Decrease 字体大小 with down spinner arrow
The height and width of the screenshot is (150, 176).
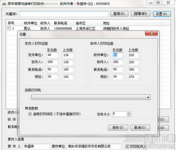coord(129,115)
